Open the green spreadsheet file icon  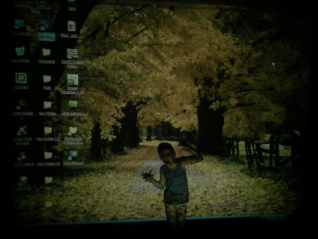click(x=73, y=104)
